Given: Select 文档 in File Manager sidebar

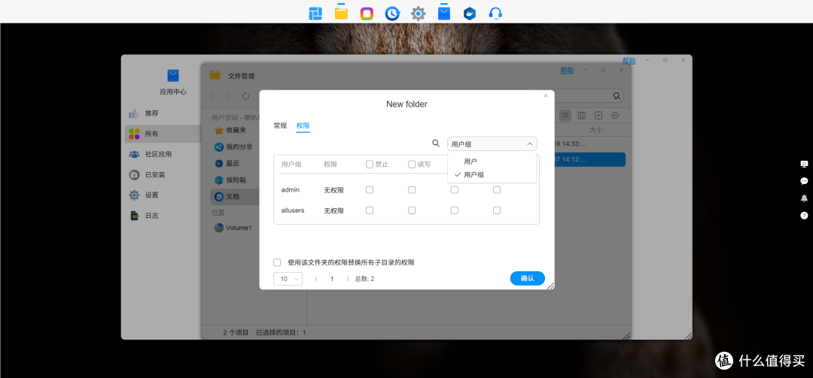Looking at the screenshot, I should point(233,197).
